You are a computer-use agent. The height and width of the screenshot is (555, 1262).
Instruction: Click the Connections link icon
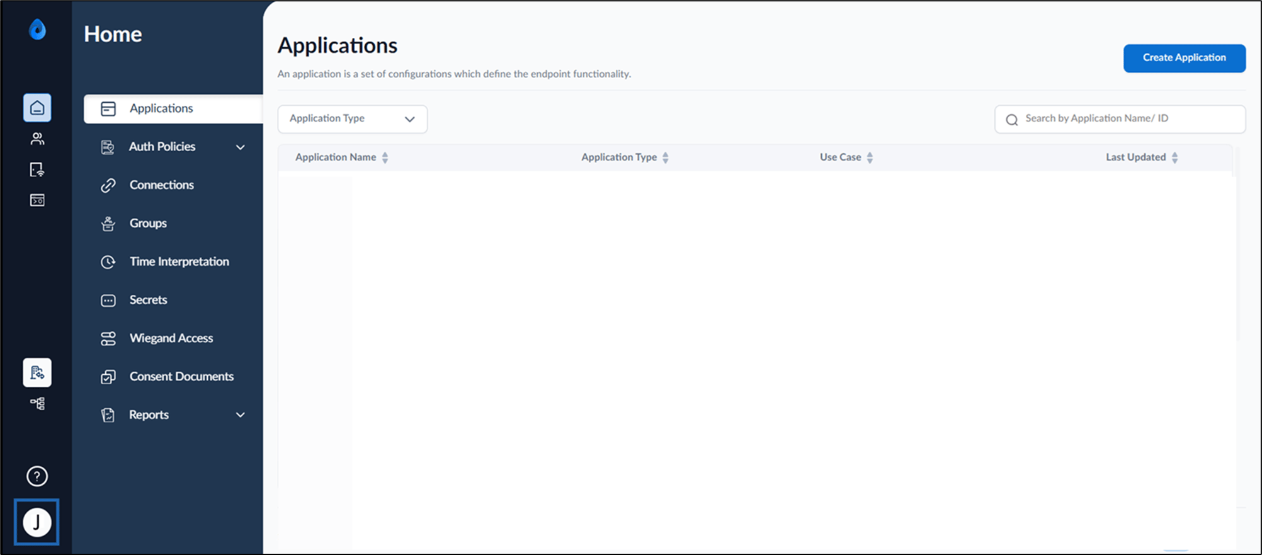108,185
